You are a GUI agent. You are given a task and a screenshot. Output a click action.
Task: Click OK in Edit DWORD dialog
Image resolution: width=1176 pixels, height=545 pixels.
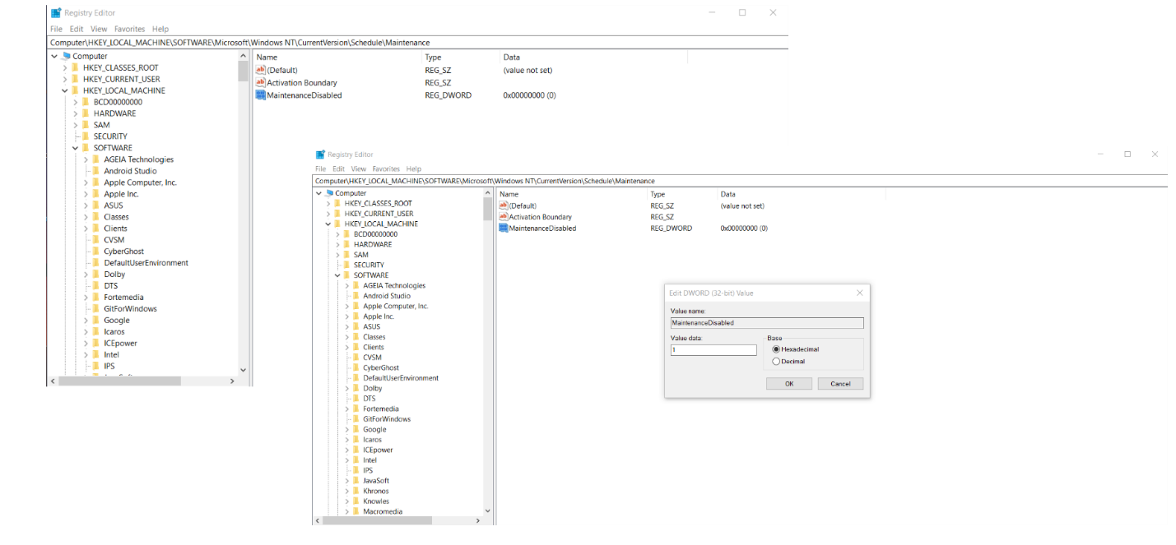click(x=789, y=384)
